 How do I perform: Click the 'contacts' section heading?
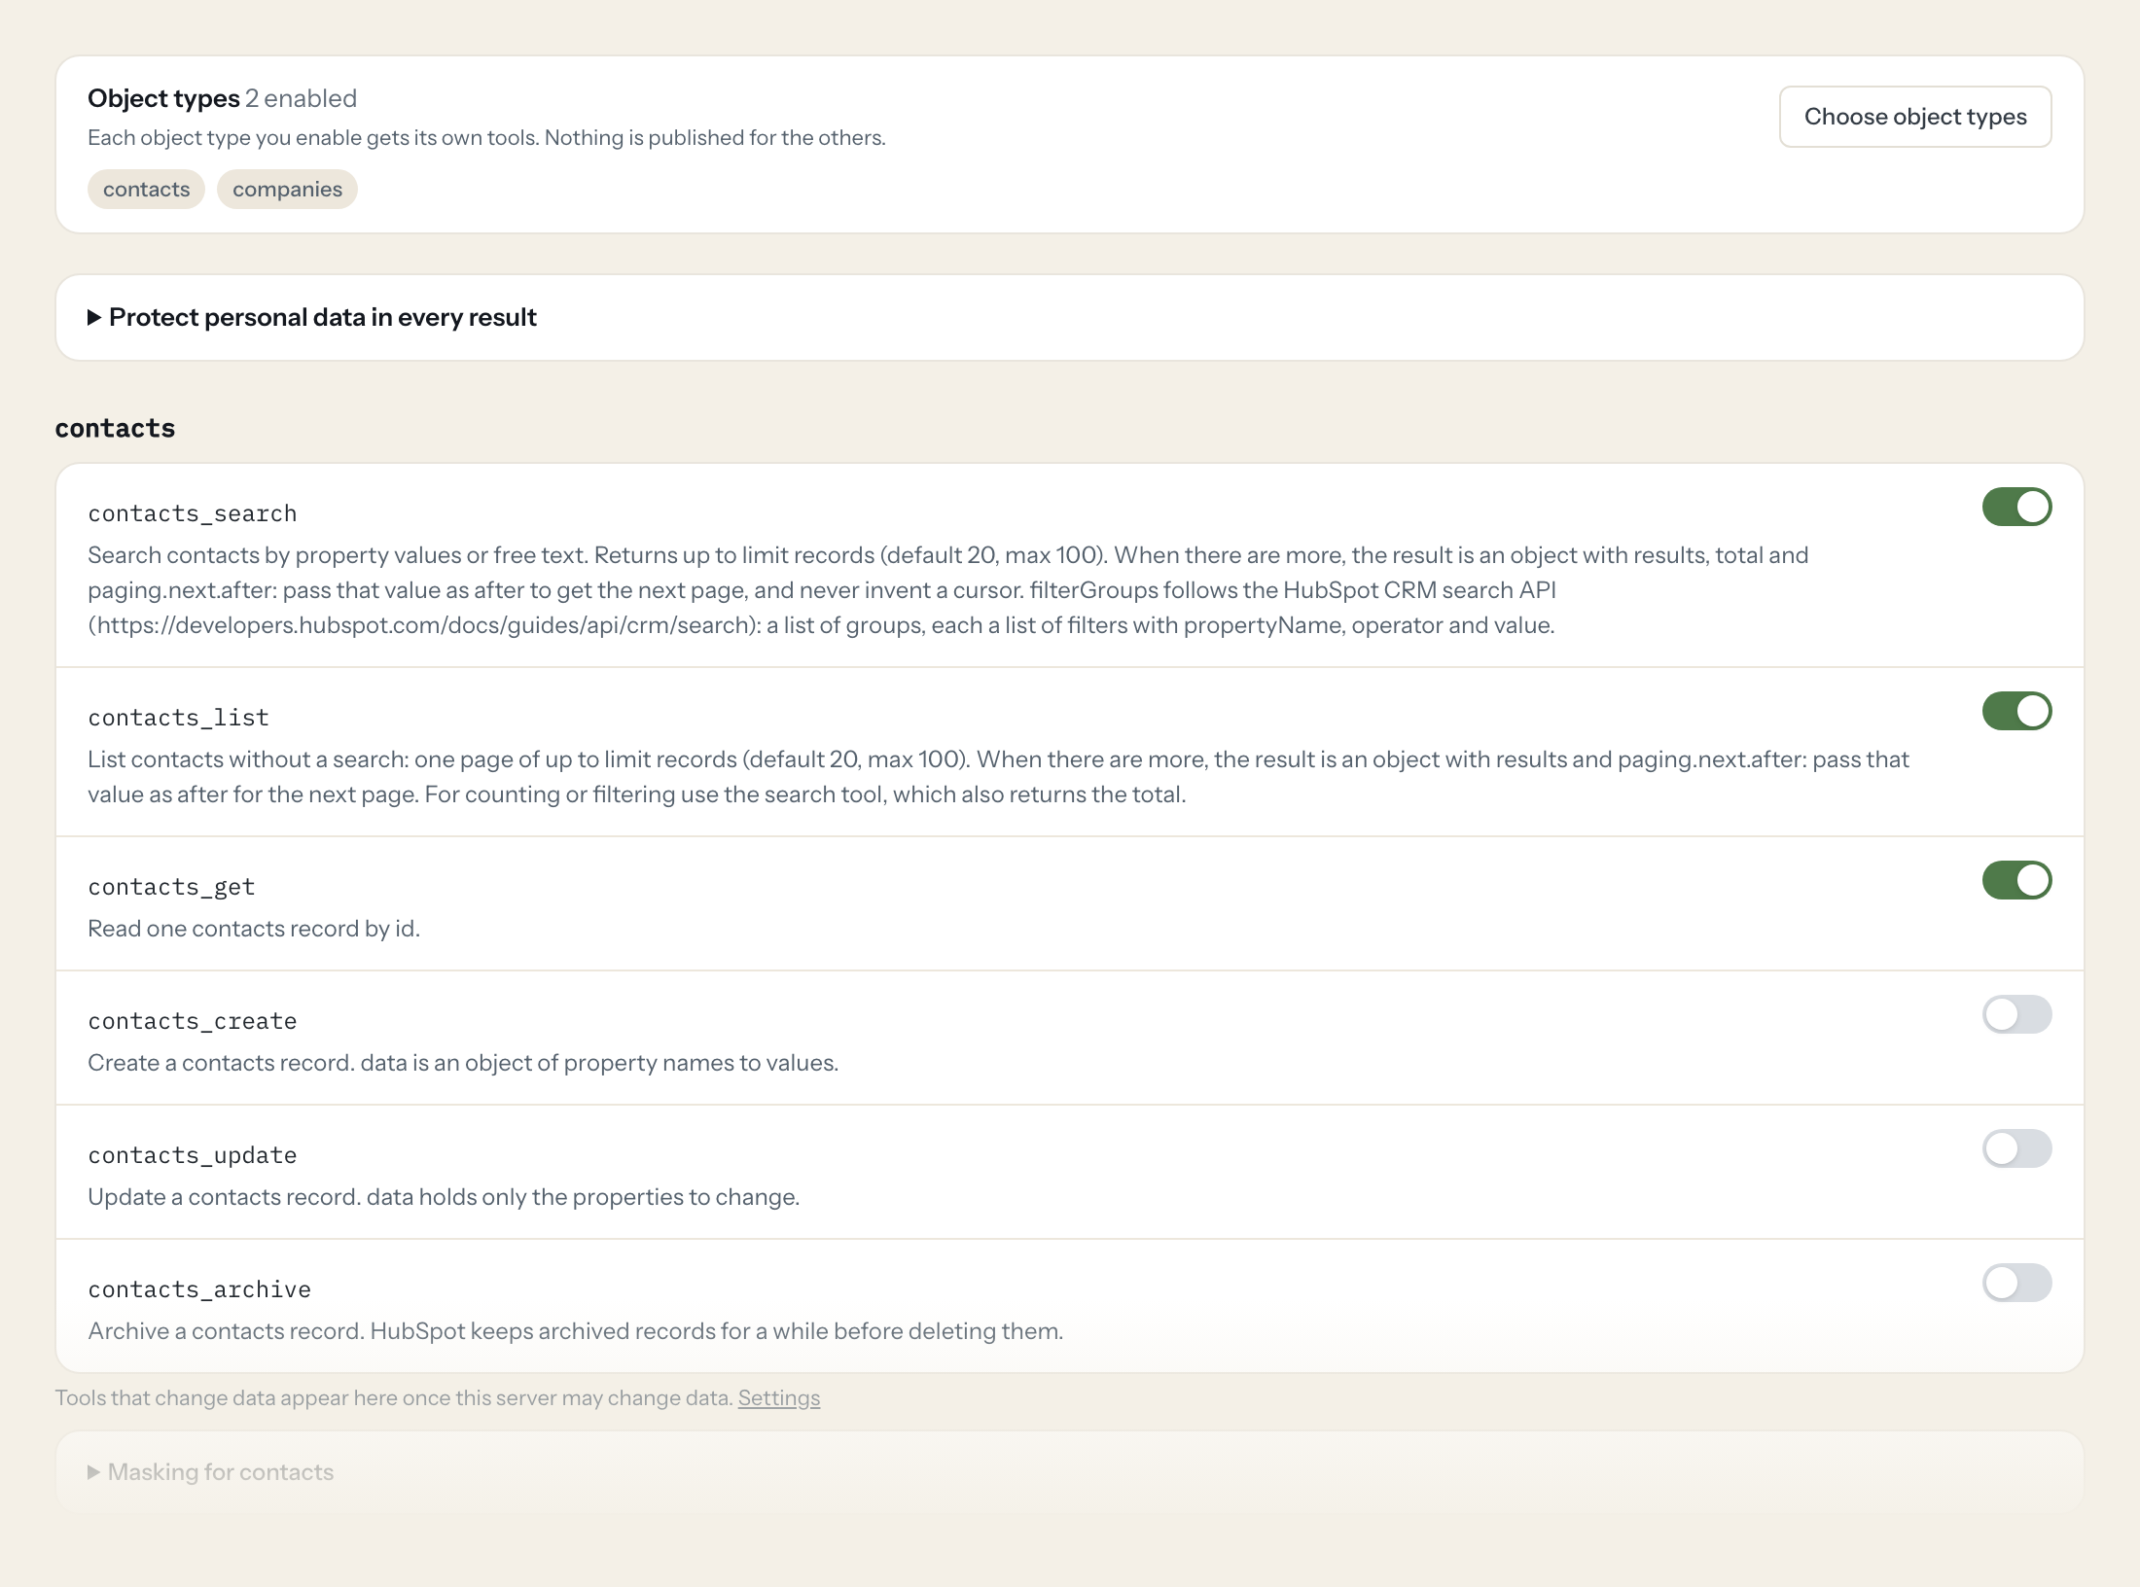tap(115, 428)
